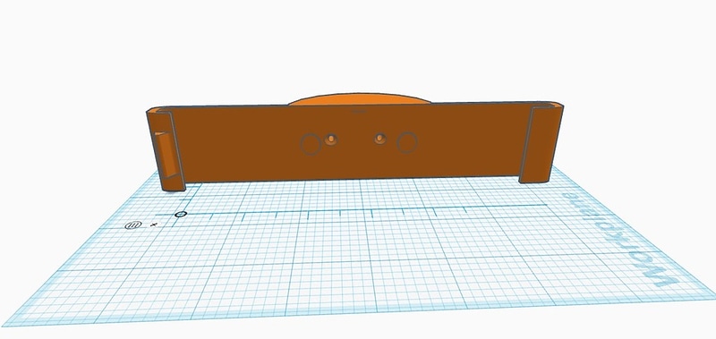
Task: Select the left large circle on panel
Action: tap(311, 144)
